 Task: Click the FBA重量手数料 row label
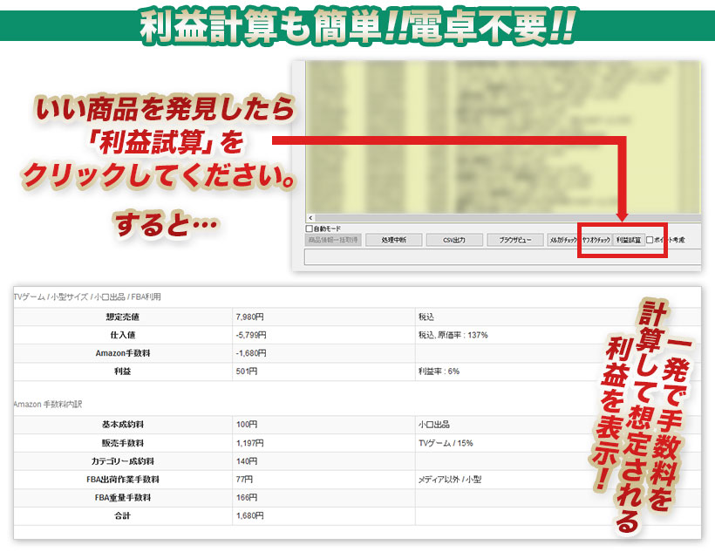pyautogui.click(x=122, y=497)
